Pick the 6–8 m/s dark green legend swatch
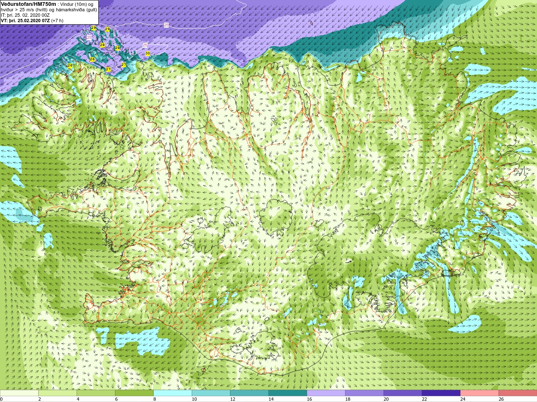 pyautogui.click(x=134, y=393)
